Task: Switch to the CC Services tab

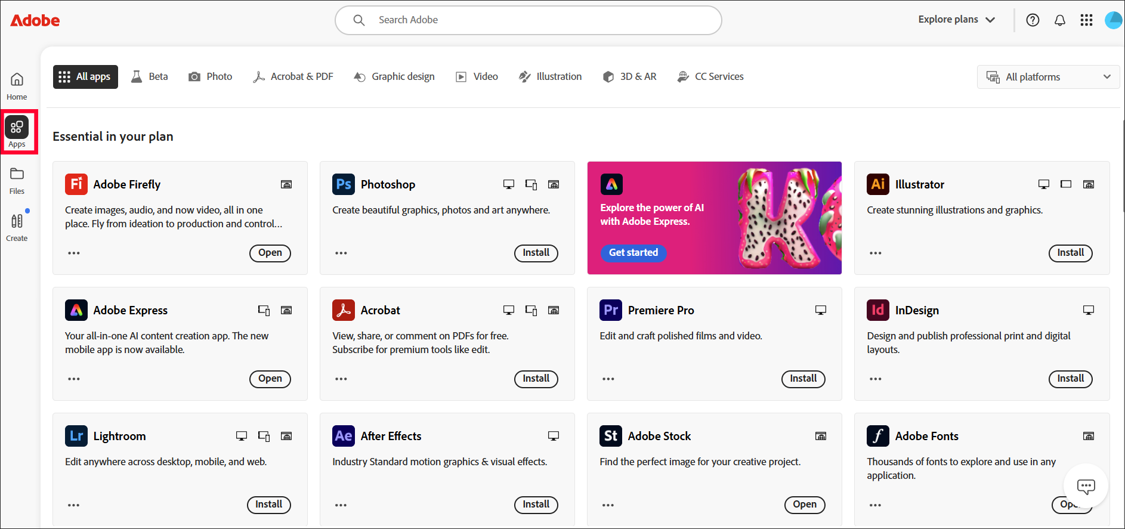Action: point(710,77)
